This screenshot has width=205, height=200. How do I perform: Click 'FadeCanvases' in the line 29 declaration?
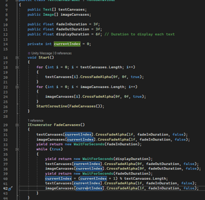pos(67,125)
